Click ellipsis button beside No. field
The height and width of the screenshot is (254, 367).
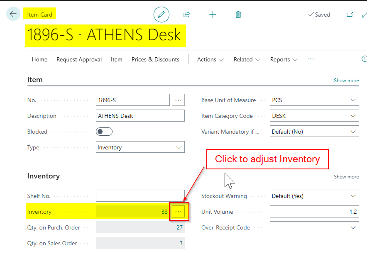pyautogui.click(x=178, y=100)
